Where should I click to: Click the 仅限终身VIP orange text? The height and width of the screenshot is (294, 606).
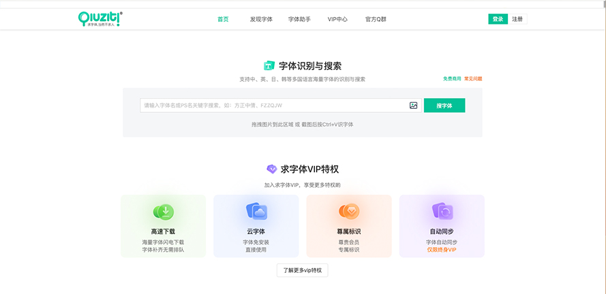pos(442,250)
